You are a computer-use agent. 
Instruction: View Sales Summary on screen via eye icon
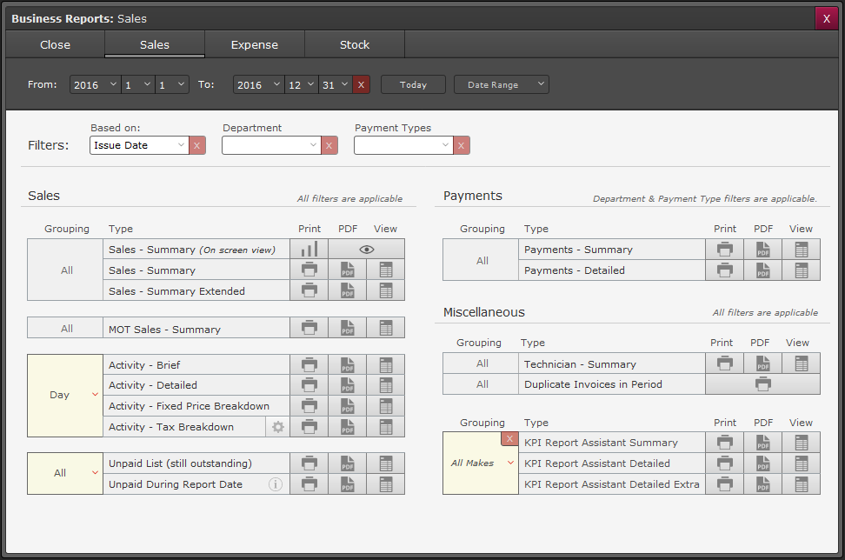366,250
